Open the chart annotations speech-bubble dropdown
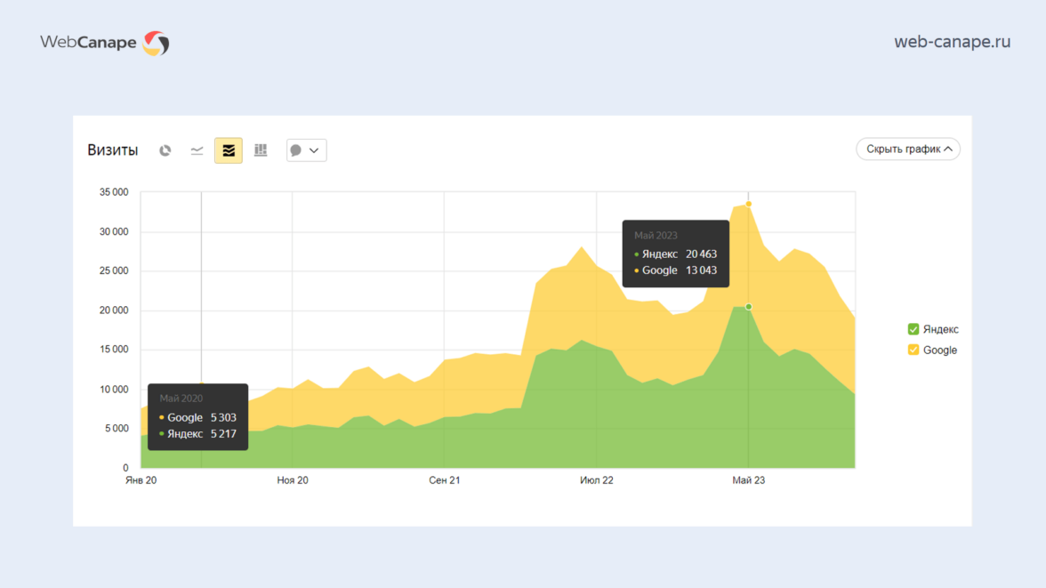The width and height of the screenshot is (1046, 588). tap(306, 150)
